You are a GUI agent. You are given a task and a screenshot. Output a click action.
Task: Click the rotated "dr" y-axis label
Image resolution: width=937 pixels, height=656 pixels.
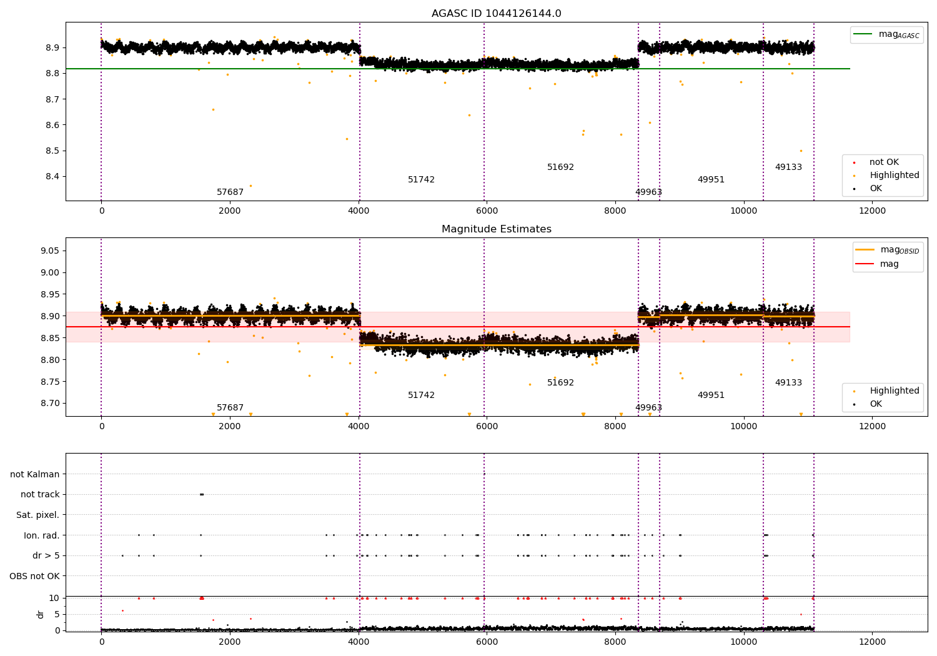[x=41, y=614]
